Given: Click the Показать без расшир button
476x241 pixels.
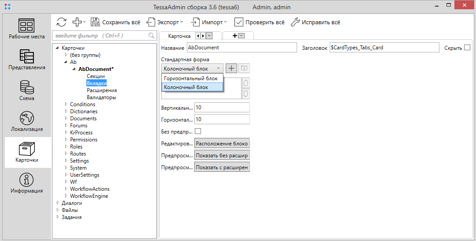Looking at the screenshot, I should point(222,155).
